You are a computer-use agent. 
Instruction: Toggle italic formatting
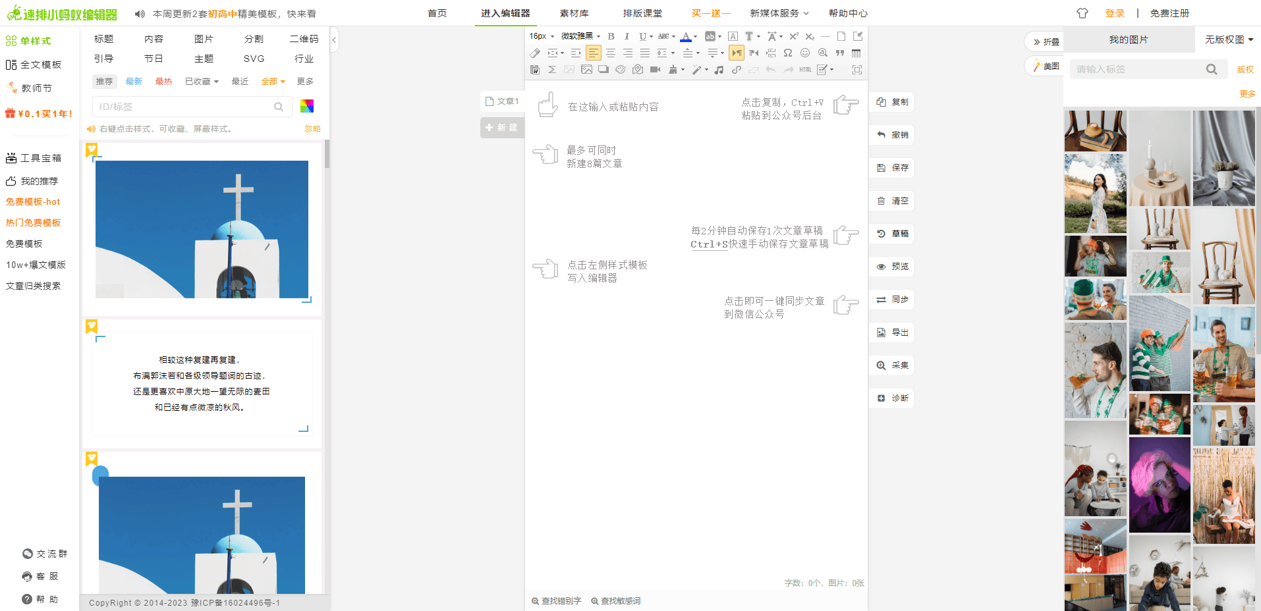(x=627, y=36)
